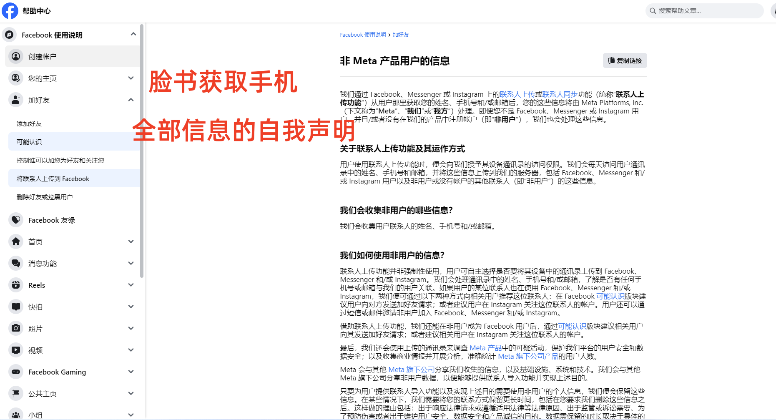Image resolution: width=776 pixels, height=420 pixels.
Task: Click the Facebook 使用说明 breadcrumb link
Action: pyautogui.click(x=363, y=35)
